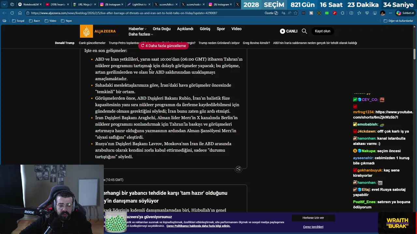Open the extensions puzzle icon
The width and height of the screenshot is (417, 234).
tap(342, 13)
